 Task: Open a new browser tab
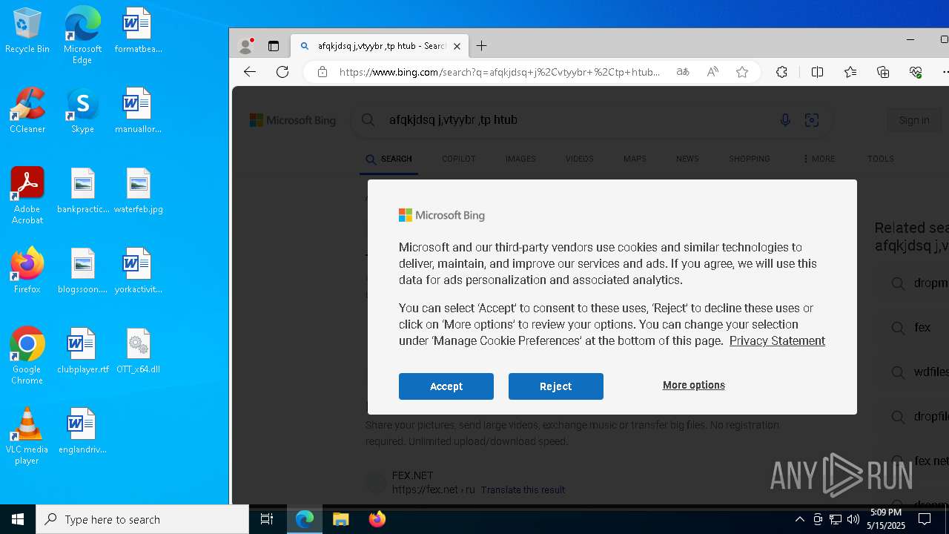[482, 46]
